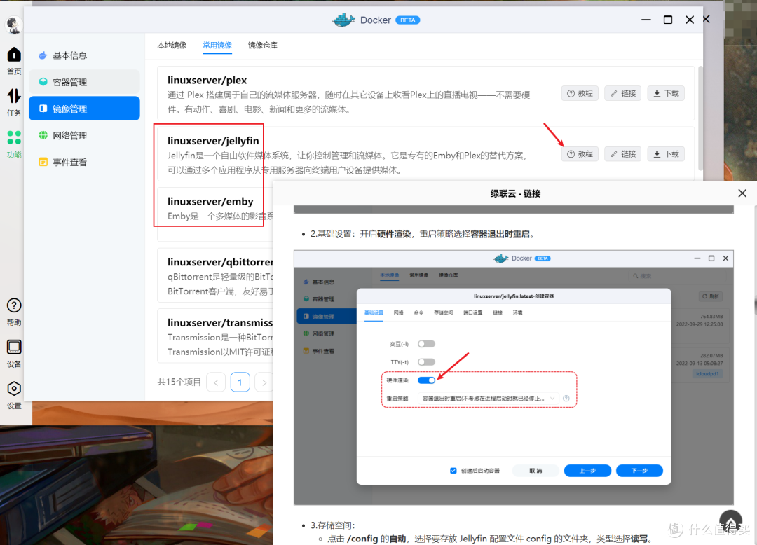Open the 重启策略 dropdown in the tutorial image

488,399
